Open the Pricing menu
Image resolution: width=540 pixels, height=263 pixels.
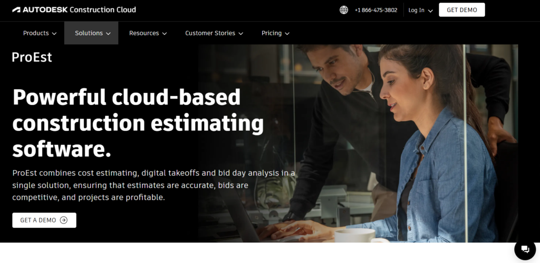click(x=275, y=33)
